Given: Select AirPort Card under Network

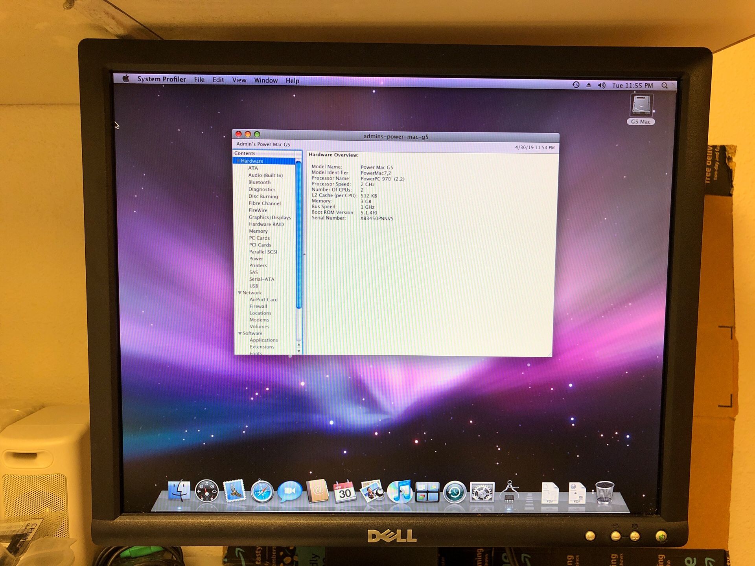Looking at the screenshot, I should (x=263, y=300).
